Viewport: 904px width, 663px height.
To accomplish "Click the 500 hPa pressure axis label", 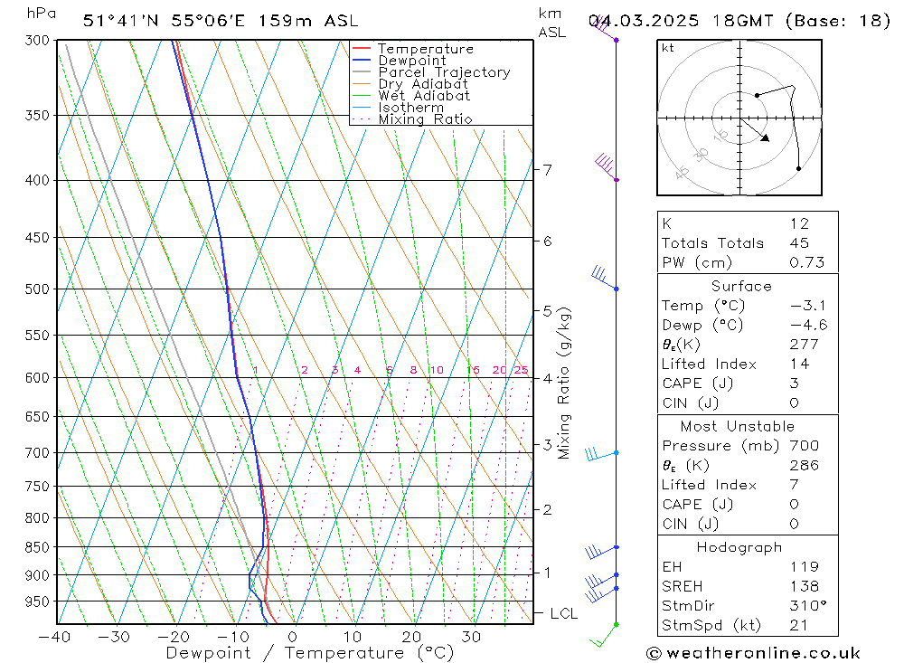I will click(37, 289).
